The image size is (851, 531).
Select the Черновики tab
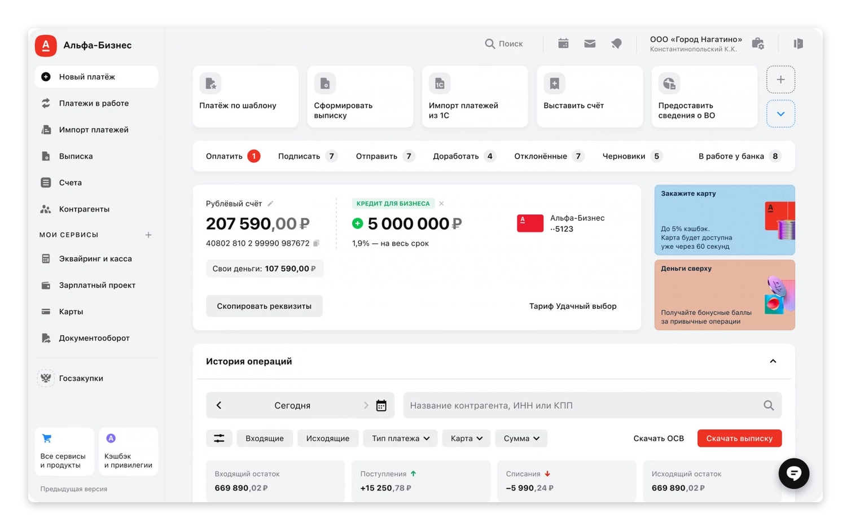pos(633,156)
